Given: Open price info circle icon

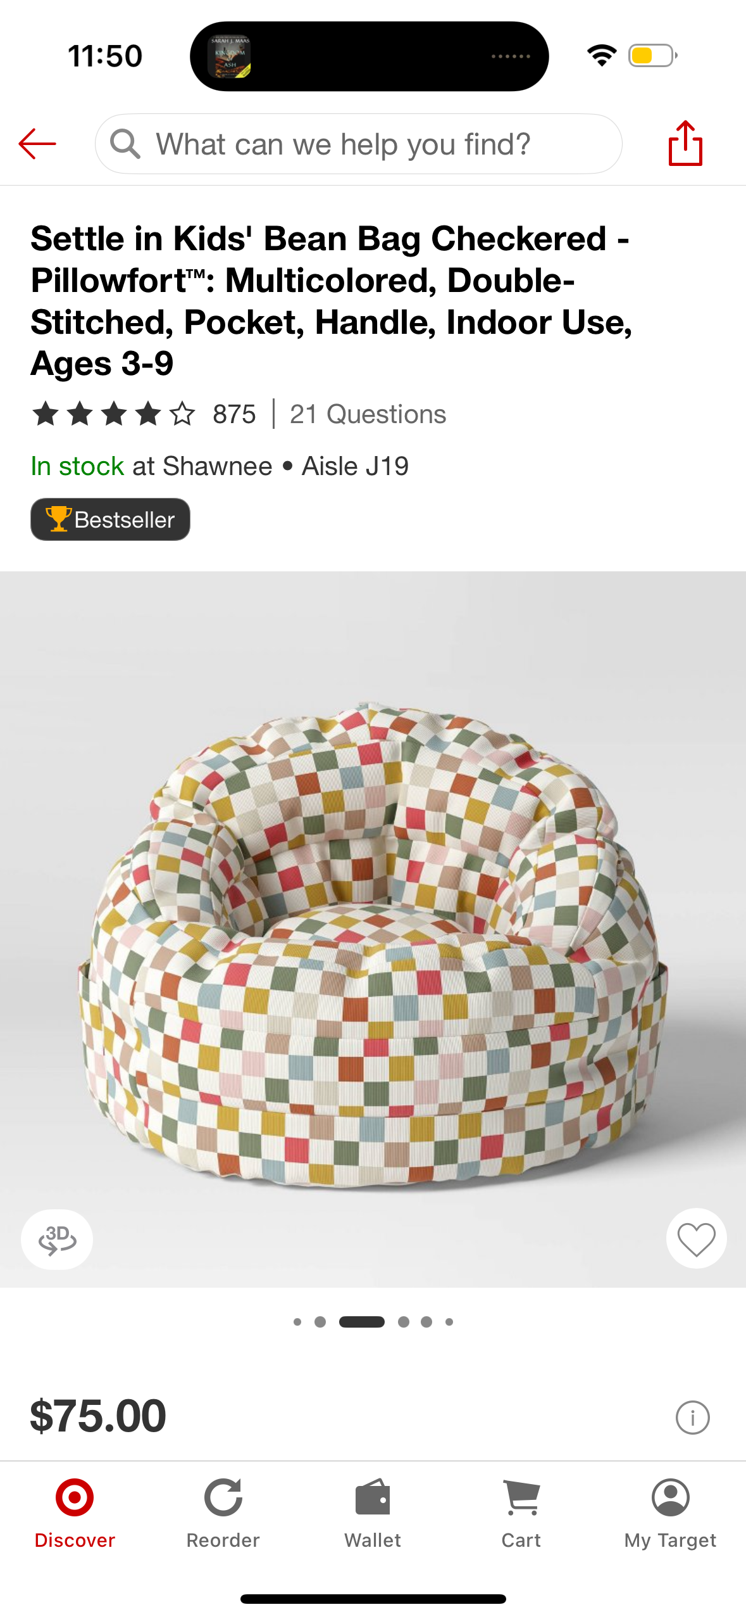Looking at the screenshot, I should tap(692, 1417).
